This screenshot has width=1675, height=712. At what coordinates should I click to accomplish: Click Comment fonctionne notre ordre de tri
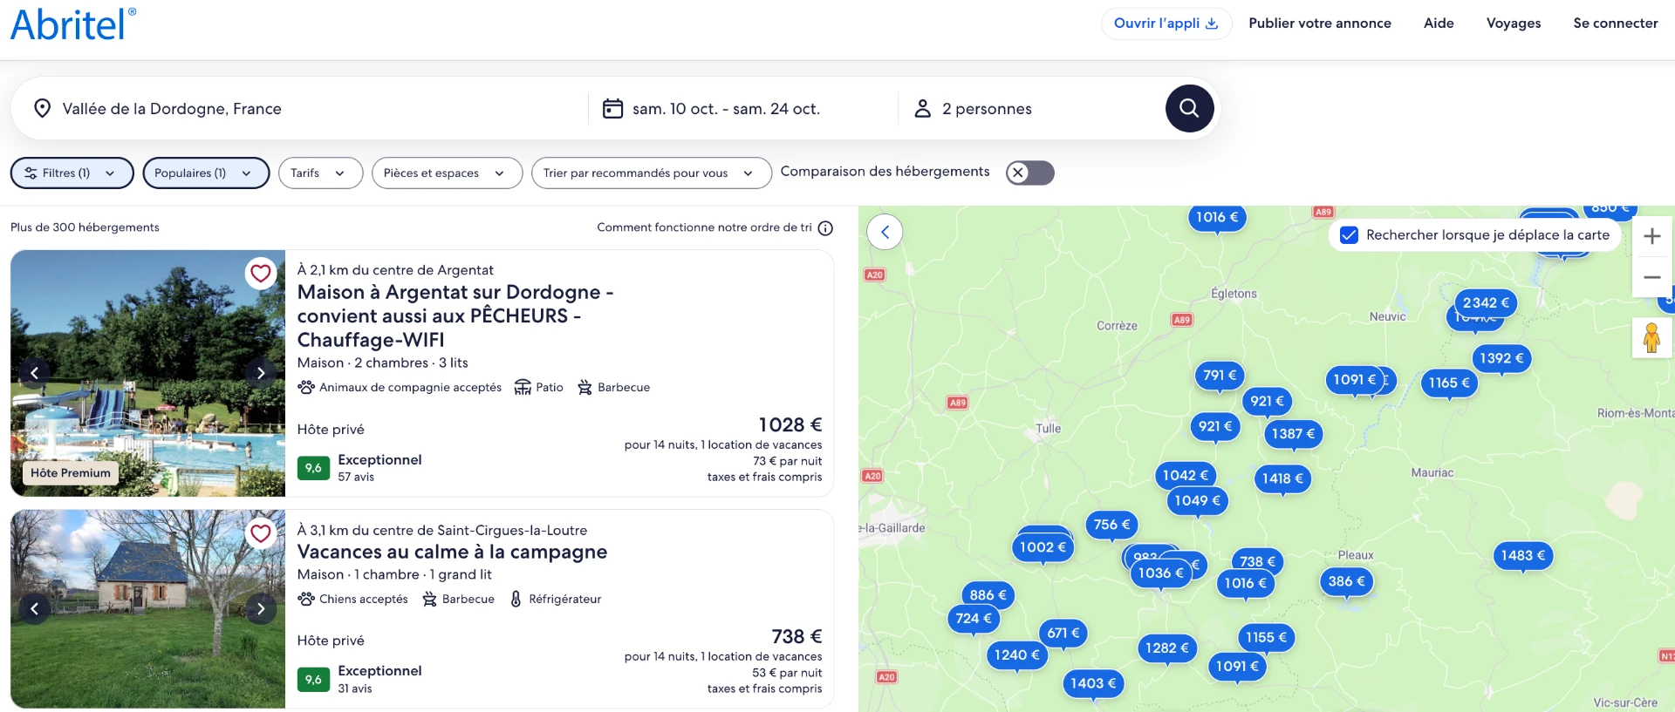click(x=704, y=227)
